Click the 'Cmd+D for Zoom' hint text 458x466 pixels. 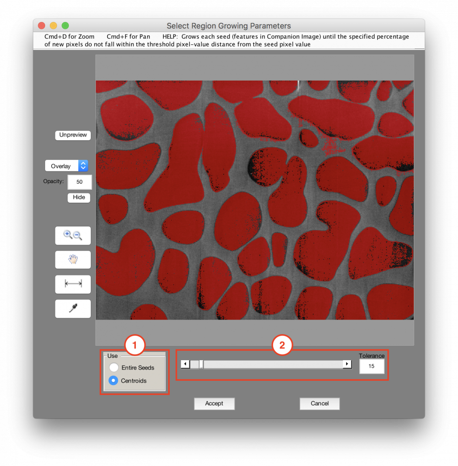pyautogui.click(x=69, y=36)
